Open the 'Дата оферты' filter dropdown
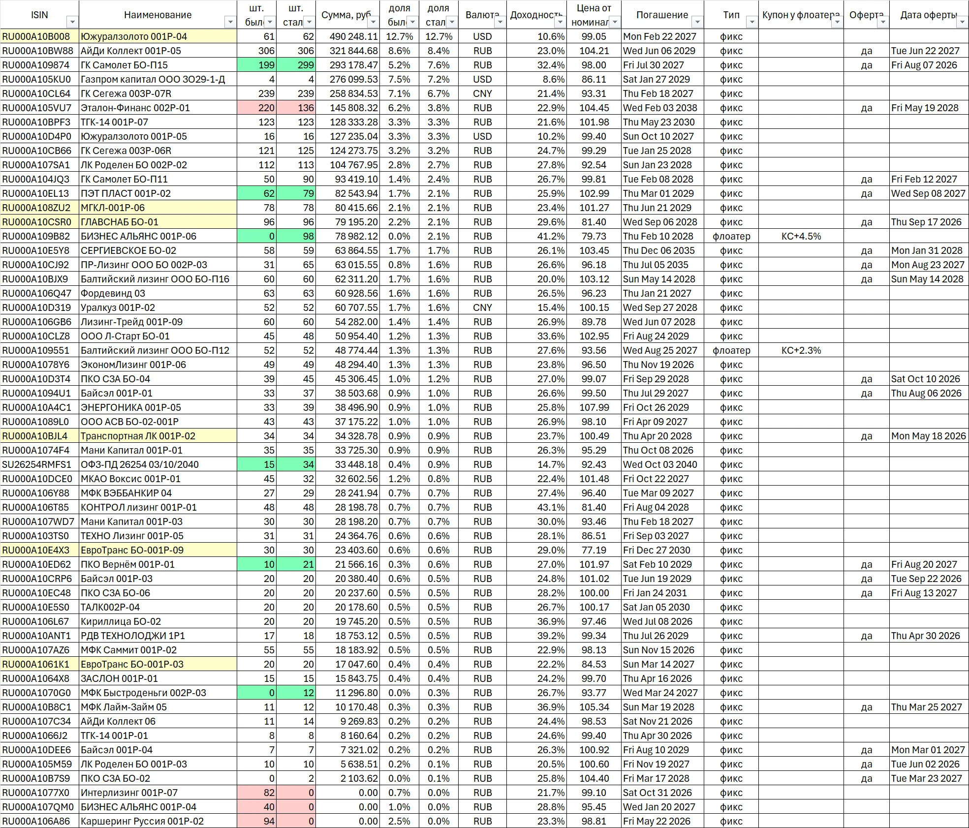Image resolution: width=969 pixels, height=828 pixels. click(962, 22)
